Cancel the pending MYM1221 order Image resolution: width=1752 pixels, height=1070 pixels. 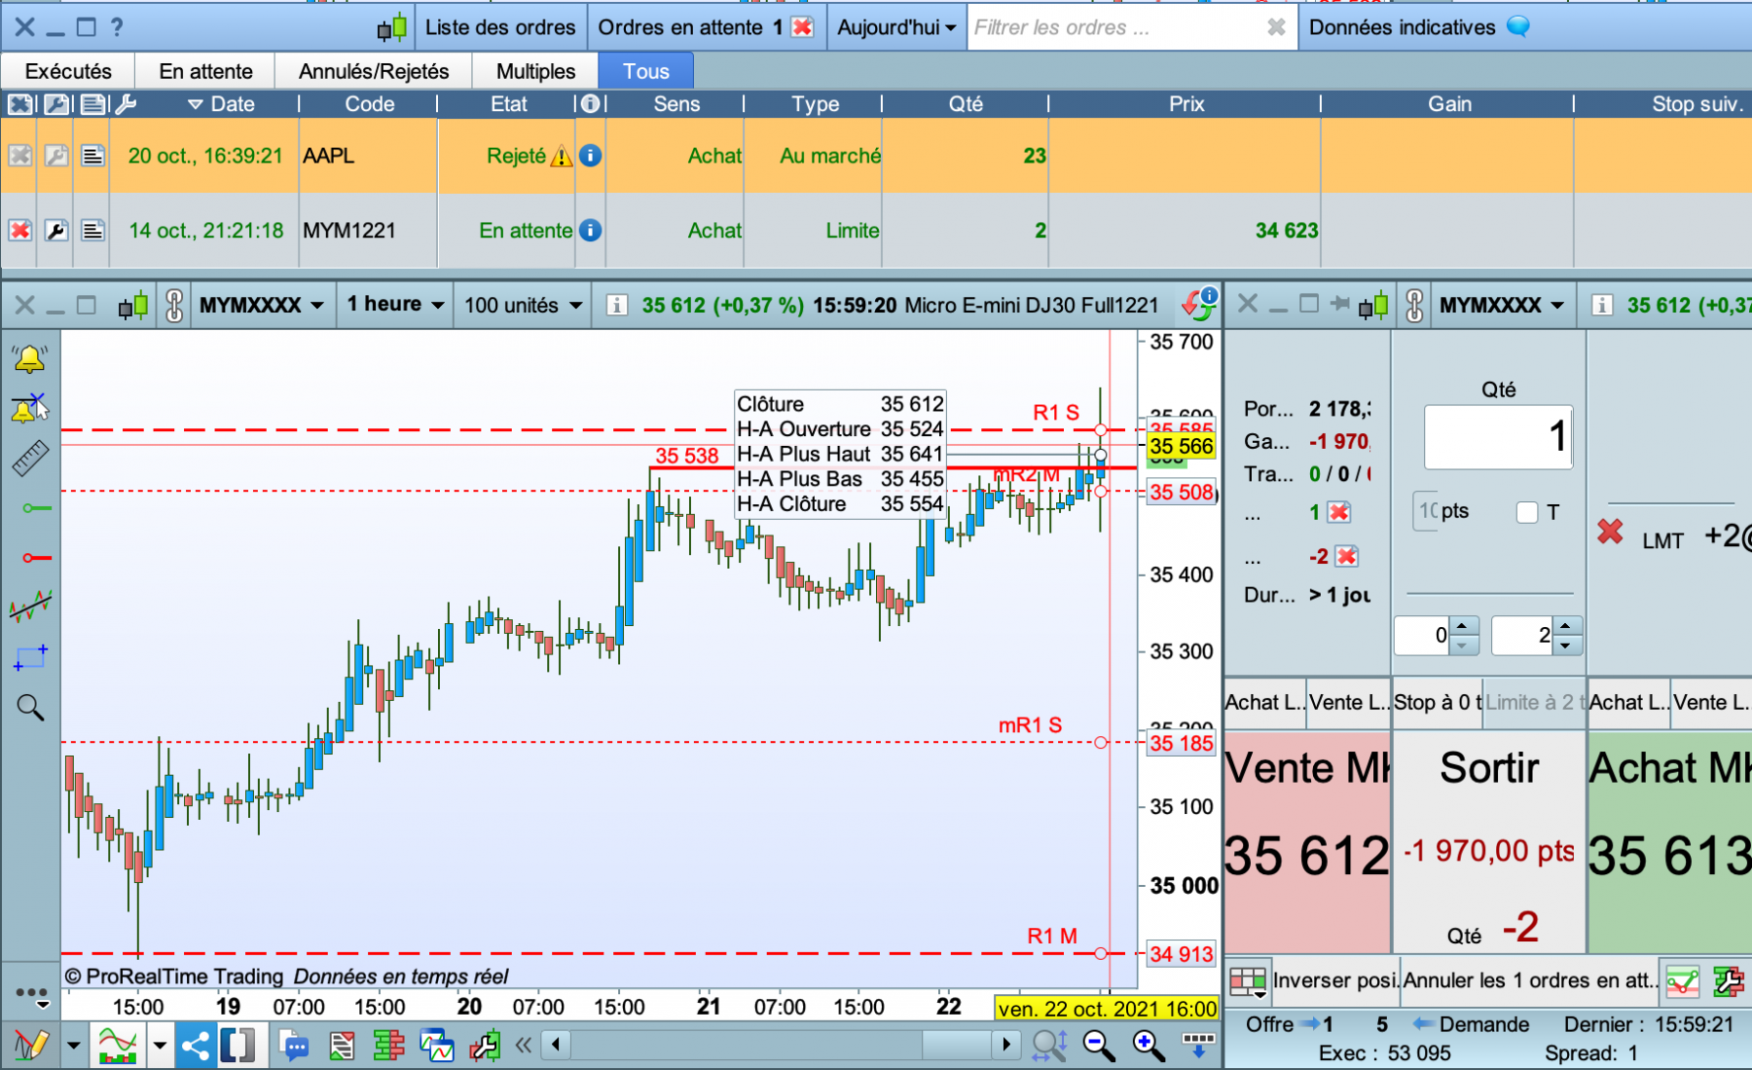(x=19, y=231)
